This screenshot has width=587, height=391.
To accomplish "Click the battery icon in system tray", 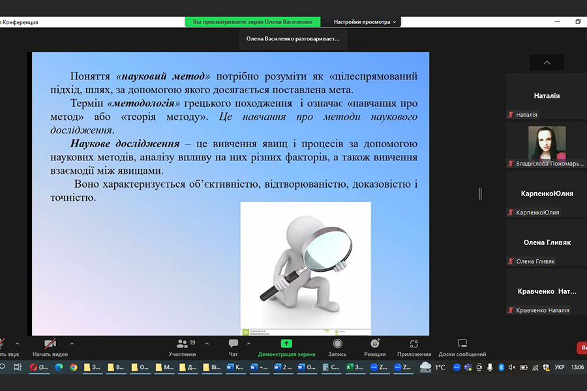I will [524, 367].
